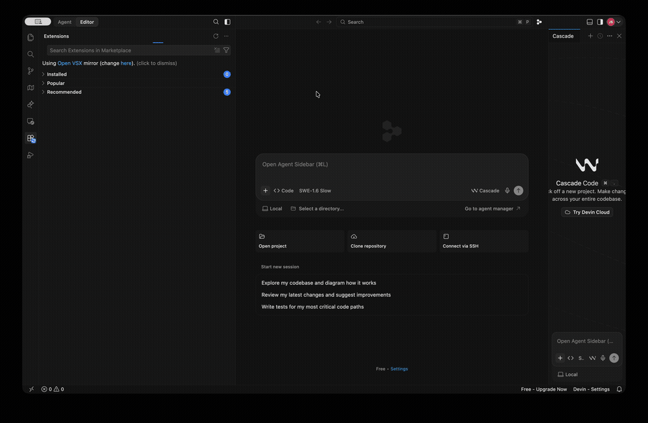
Task: Go forward with the right arrow
Action: (329, 22)
